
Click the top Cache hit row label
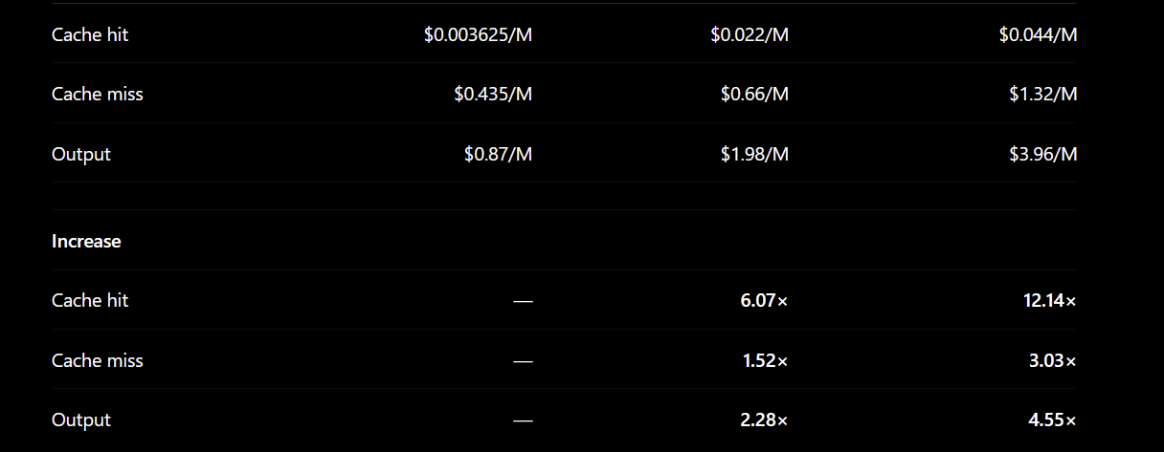(x=90, y=34)
